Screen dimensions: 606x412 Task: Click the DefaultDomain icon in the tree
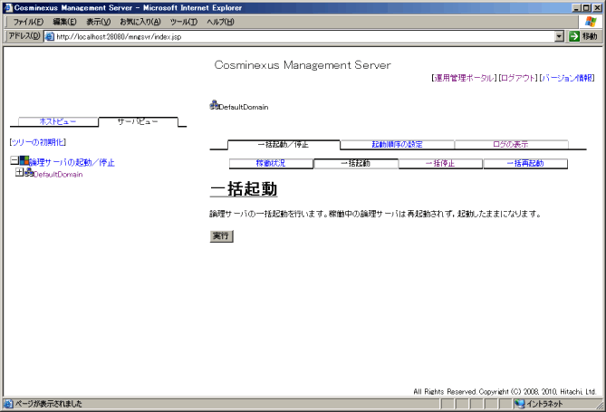point(28,173)
